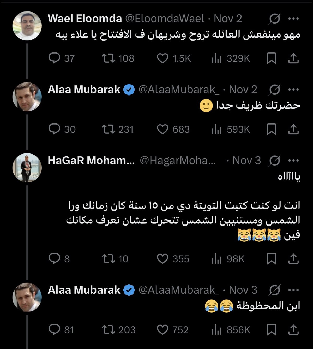313x349 pixels.
Task: Open HaGaR Mohamed's profile avatar
Action: [x=27, y=168]
